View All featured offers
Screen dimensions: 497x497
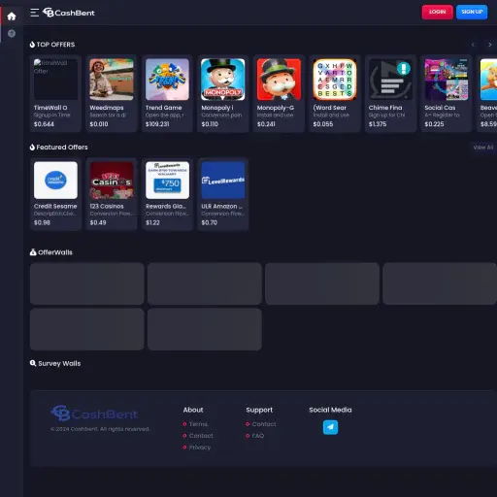pos(483,148)
